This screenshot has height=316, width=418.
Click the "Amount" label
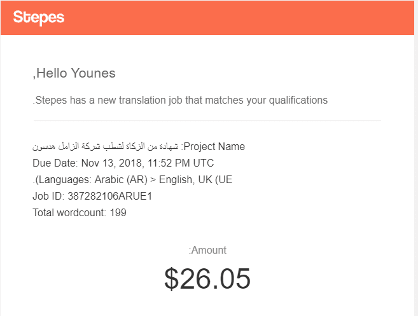(x=209, y=250)
